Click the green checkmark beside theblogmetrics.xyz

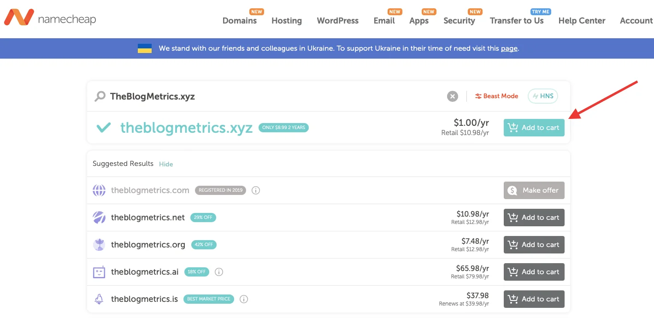click(104, 128)
